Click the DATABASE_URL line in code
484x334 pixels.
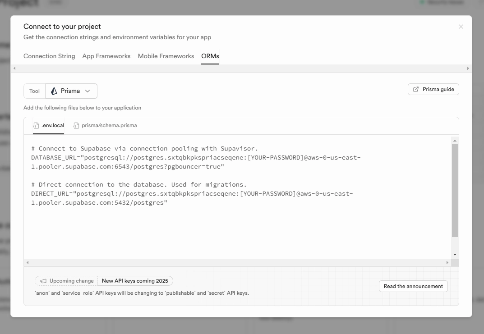coord(196,158)
